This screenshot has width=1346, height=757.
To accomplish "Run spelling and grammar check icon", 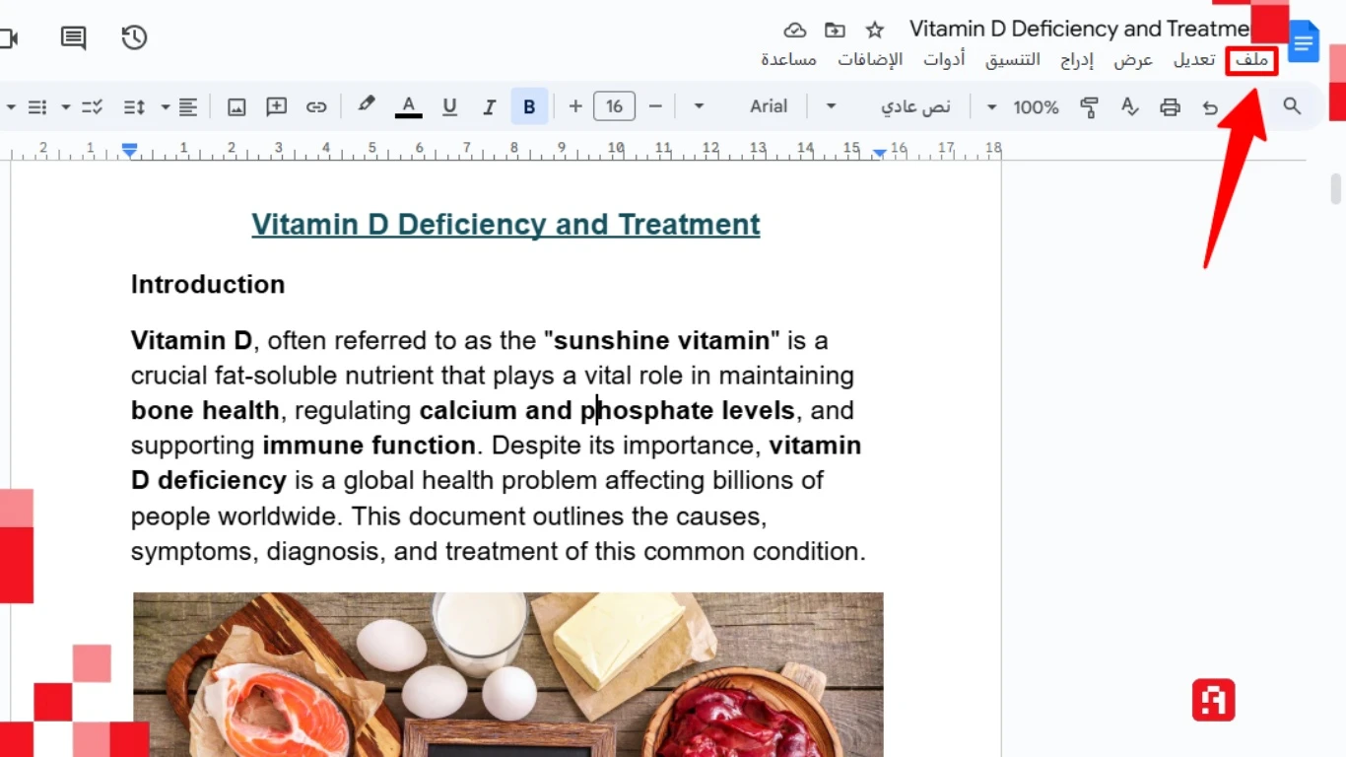I will (x=1130, y=106).
